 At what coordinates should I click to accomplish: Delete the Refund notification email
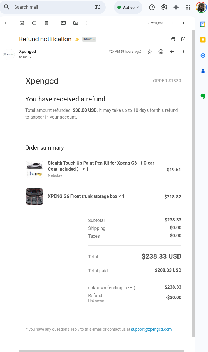tap(47, 23)
